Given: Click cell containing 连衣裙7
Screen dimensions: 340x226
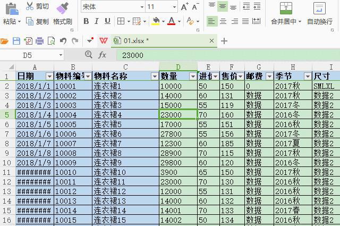Looking at the screenshot, I should tap(126, 144).
